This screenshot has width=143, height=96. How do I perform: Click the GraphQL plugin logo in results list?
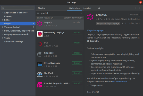(40, 24)
